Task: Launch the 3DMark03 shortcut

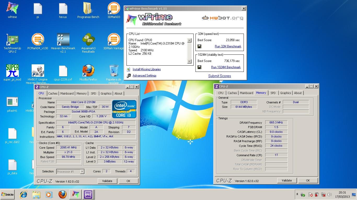Action: tap(114, 10)
